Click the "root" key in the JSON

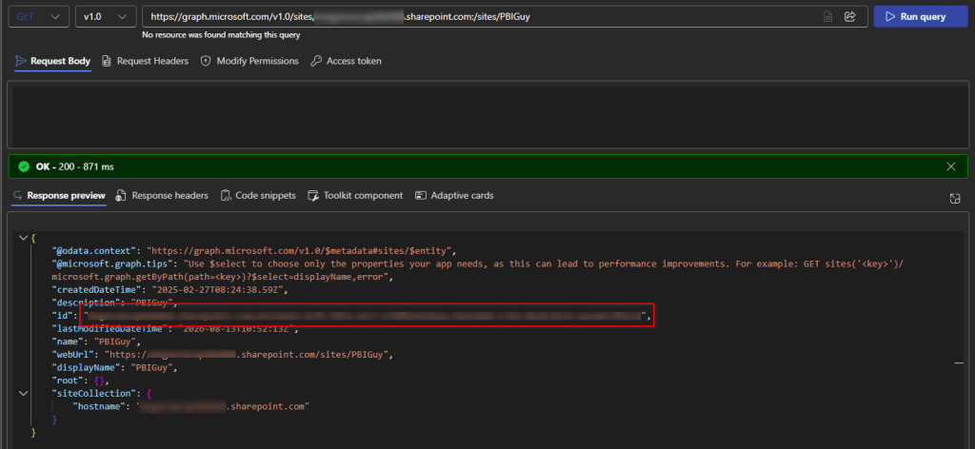pos(68,381)
